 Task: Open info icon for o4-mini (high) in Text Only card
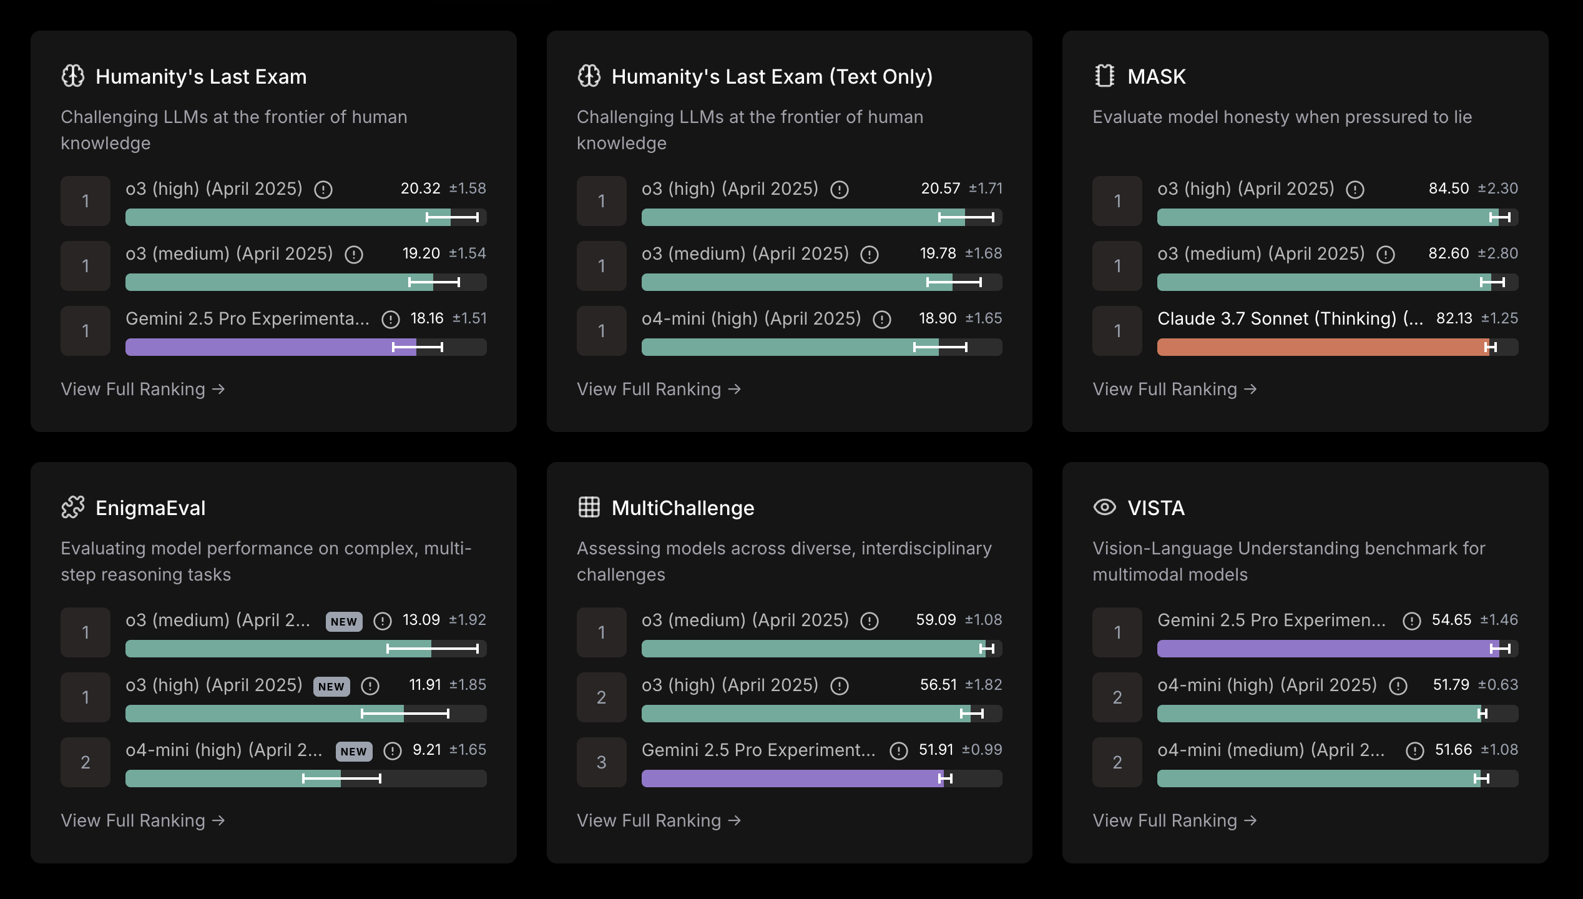[882, 320]
